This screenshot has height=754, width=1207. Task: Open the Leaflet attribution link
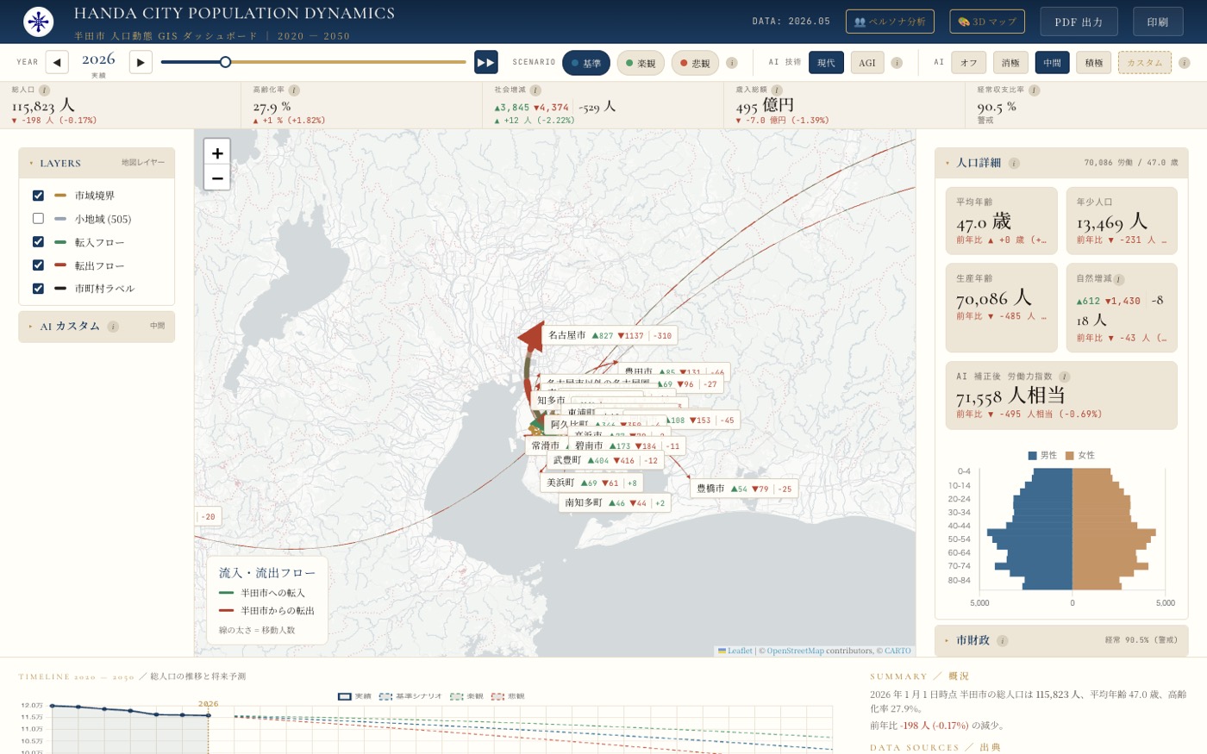735,651
